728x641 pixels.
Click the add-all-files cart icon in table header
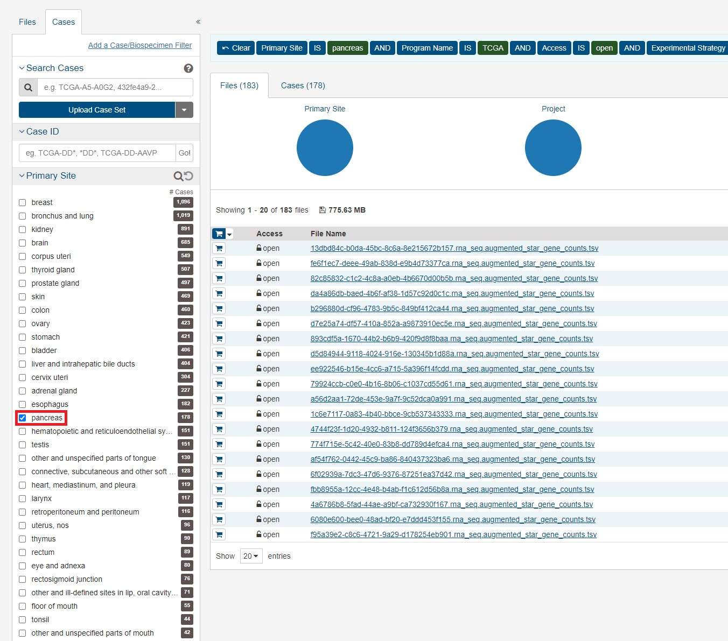(x=219, y=234)
